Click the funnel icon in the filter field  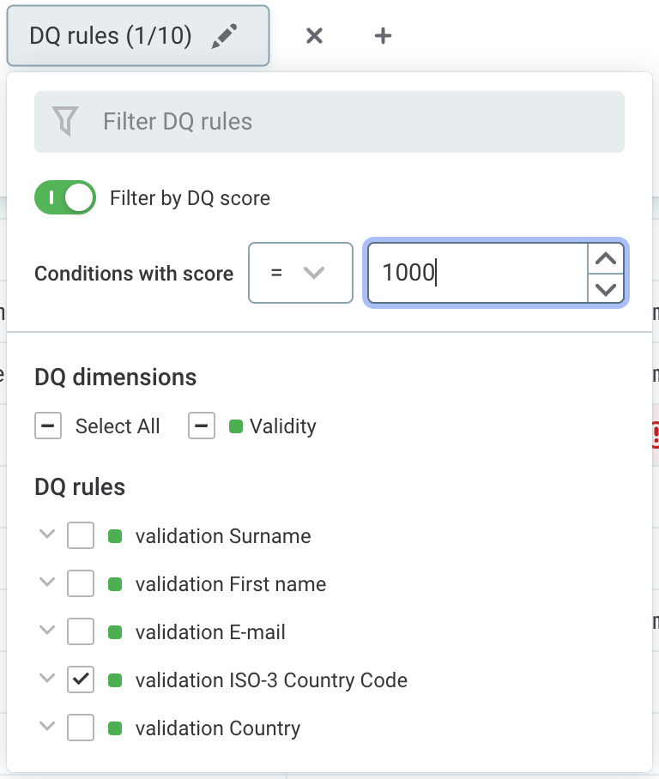[63, 120]
